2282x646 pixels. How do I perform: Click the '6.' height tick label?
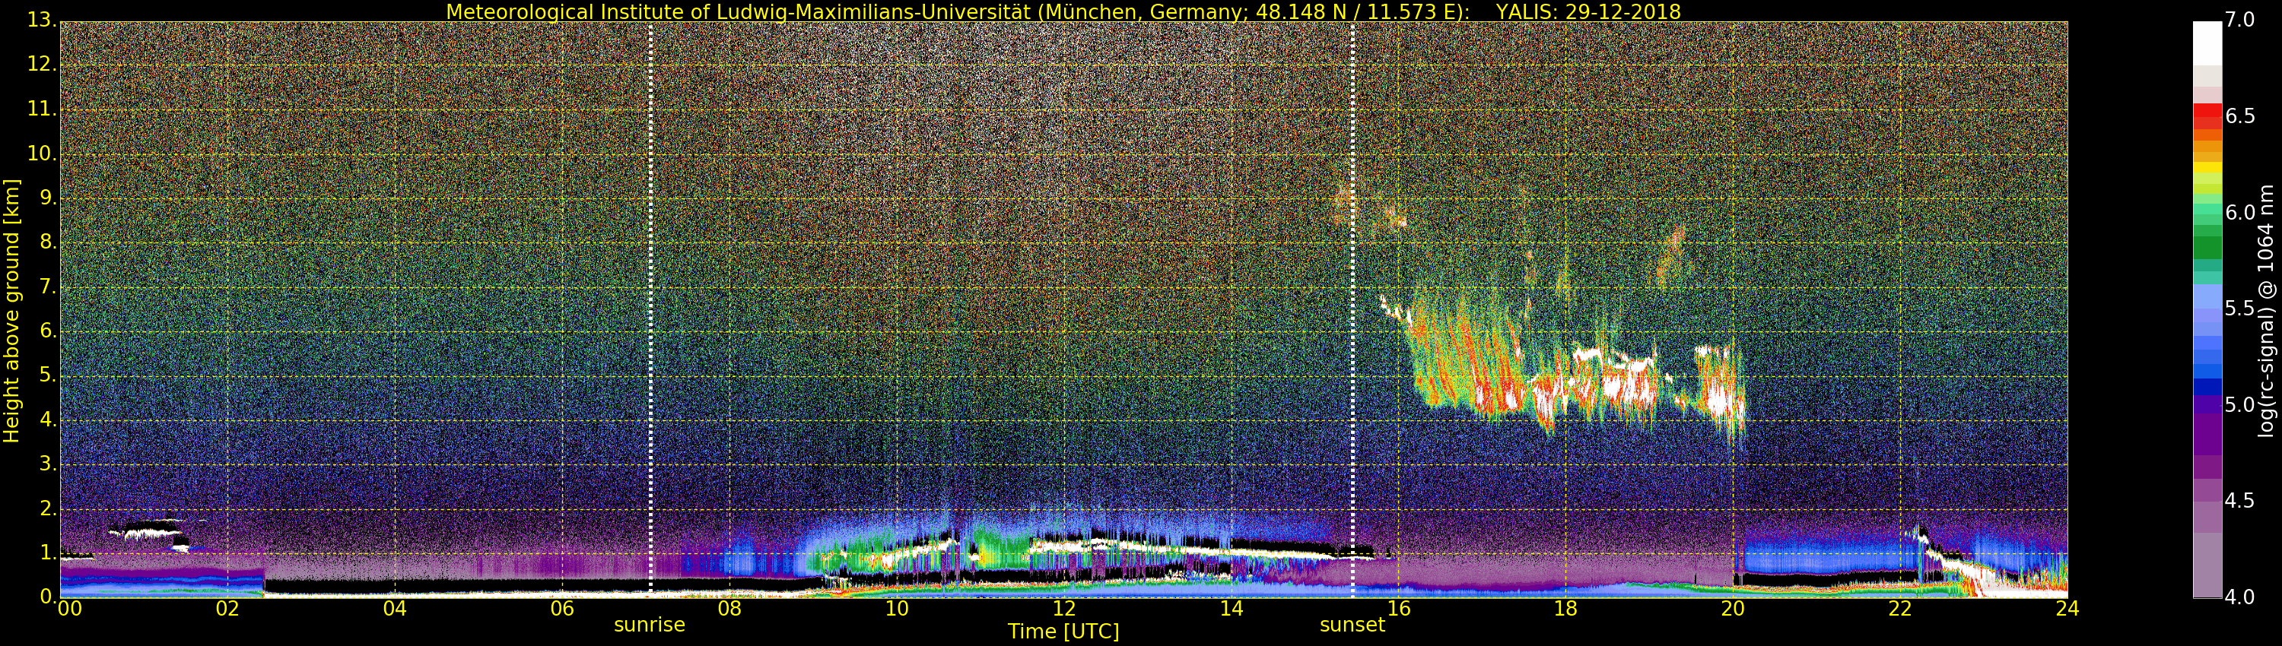tap(48, 331)
